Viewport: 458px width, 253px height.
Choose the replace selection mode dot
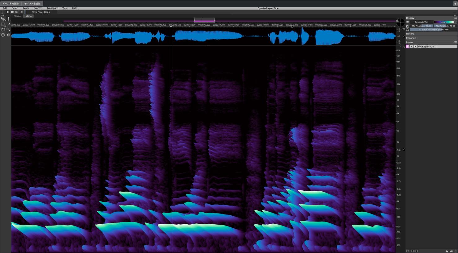pos(7,12)
